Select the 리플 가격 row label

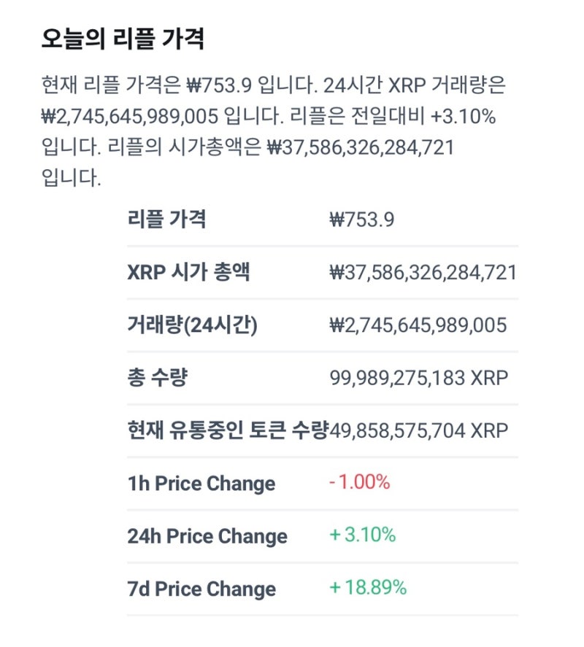pos(166,219)
